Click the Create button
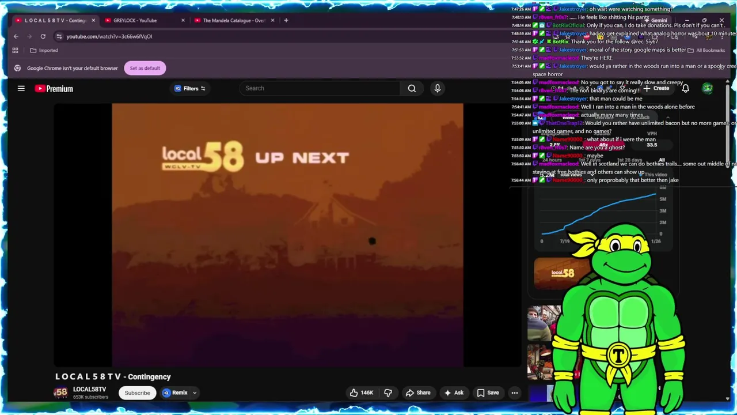 (657, 89)
